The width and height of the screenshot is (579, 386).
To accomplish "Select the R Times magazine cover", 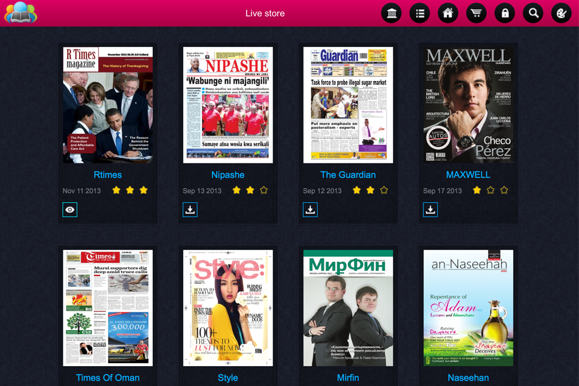I will click(x=108, y=105).
